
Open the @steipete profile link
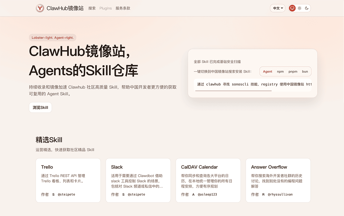click(67, 194)
